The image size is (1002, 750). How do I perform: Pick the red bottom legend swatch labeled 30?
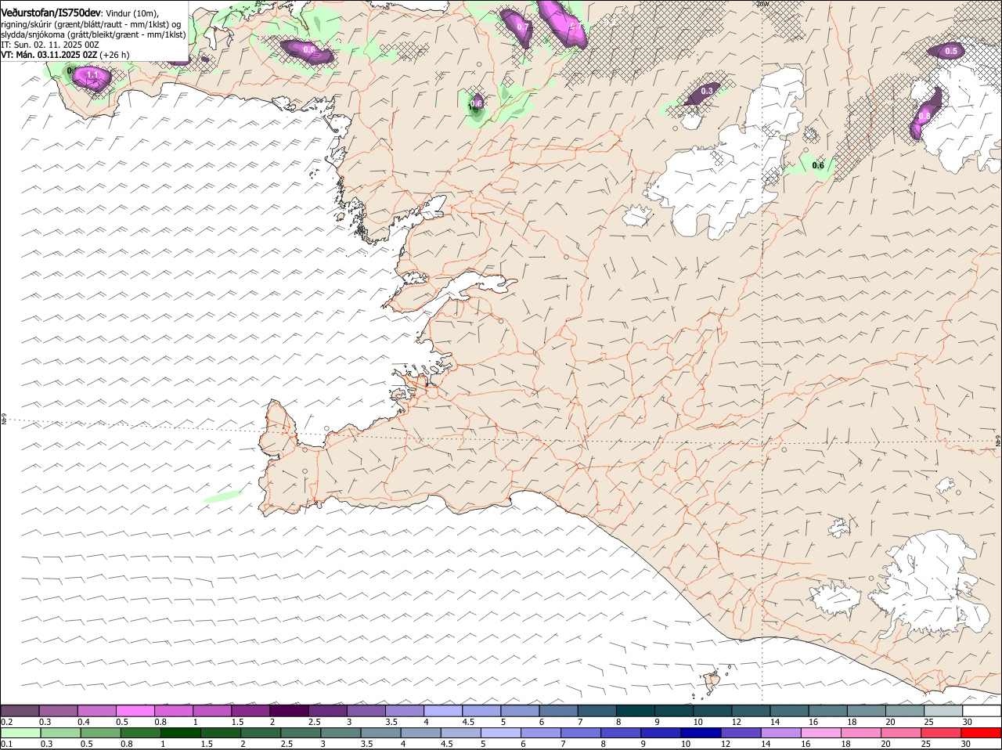point(981,733)
